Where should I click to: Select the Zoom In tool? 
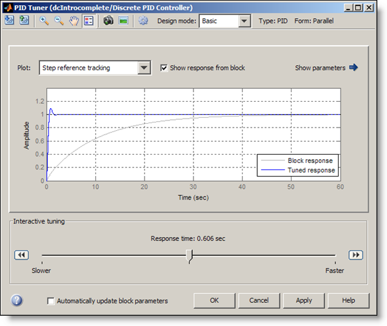(44, 21)
